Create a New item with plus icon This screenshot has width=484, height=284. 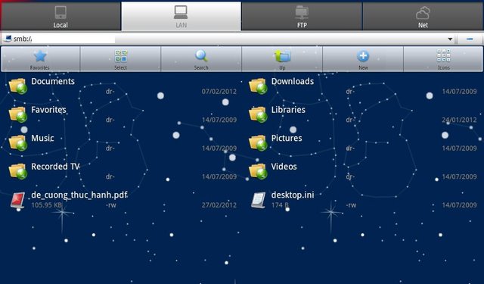pos(363,59)
